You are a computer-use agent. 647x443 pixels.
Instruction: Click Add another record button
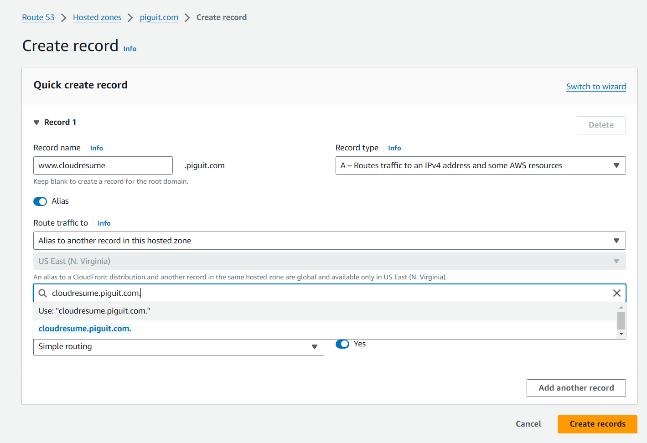576,388
